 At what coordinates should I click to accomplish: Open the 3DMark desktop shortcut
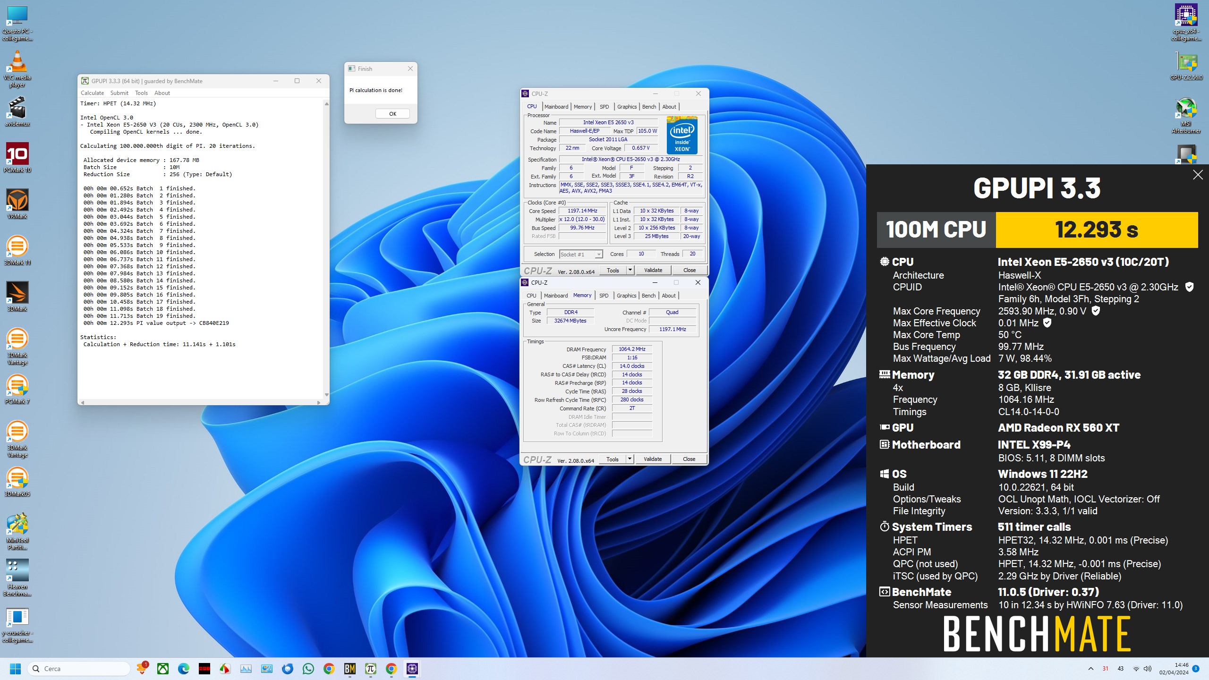pyautogui.click(x=17, y=297)
